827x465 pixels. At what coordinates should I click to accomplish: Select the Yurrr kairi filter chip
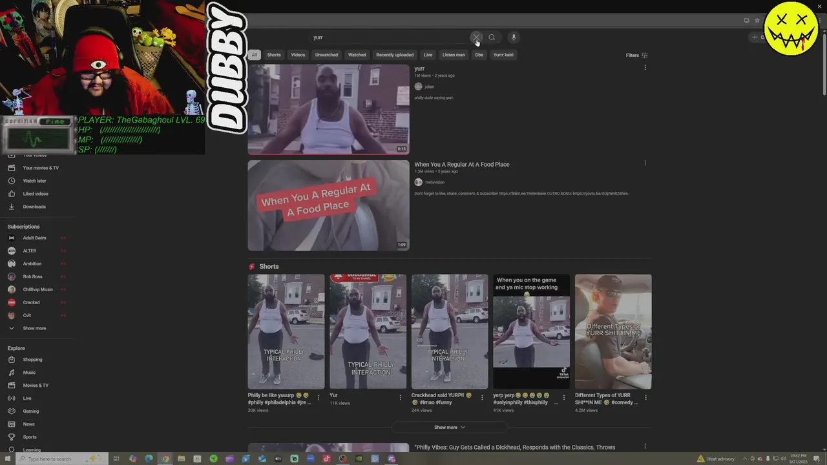503,55
